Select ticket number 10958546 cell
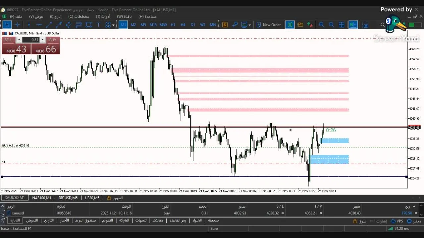Viewport: 424px width, 238px height. [64, 213]
